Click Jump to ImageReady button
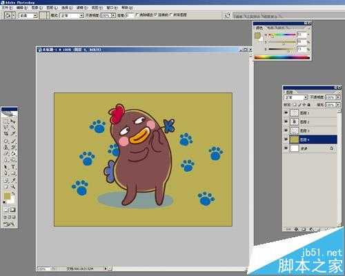This screenshot has width=345, height=276. pos(9,224)
